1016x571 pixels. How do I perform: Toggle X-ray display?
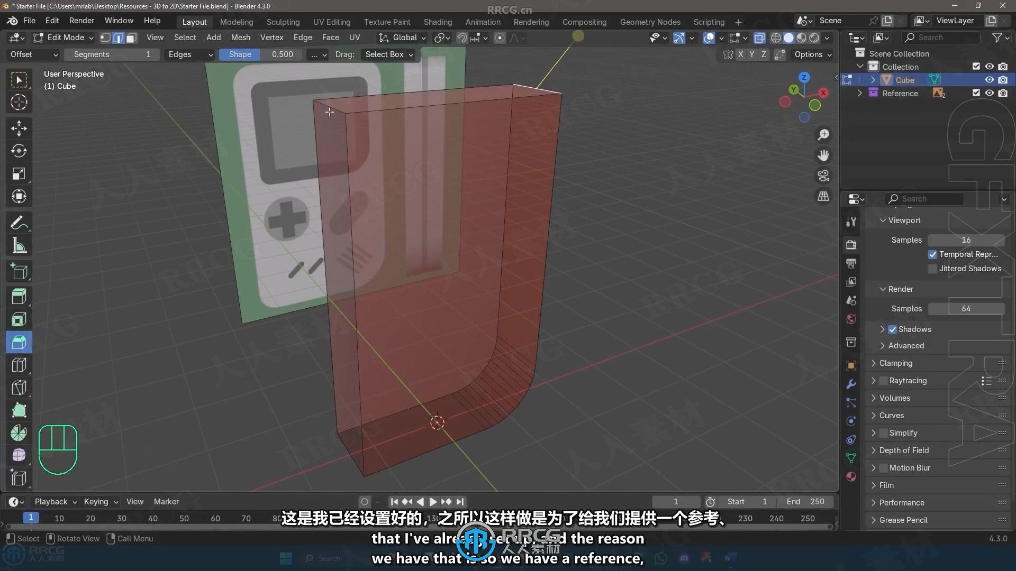coord(759,38)
